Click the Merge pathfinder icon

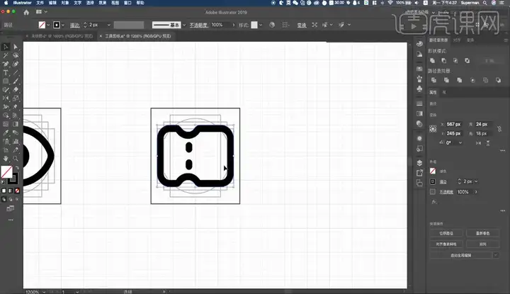459,80
